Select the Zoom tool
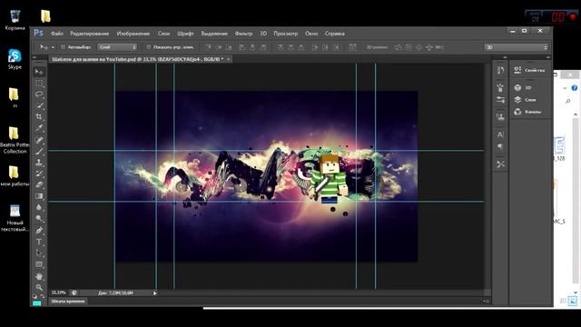This screenshot has width=581, height=327. [39, 287]
